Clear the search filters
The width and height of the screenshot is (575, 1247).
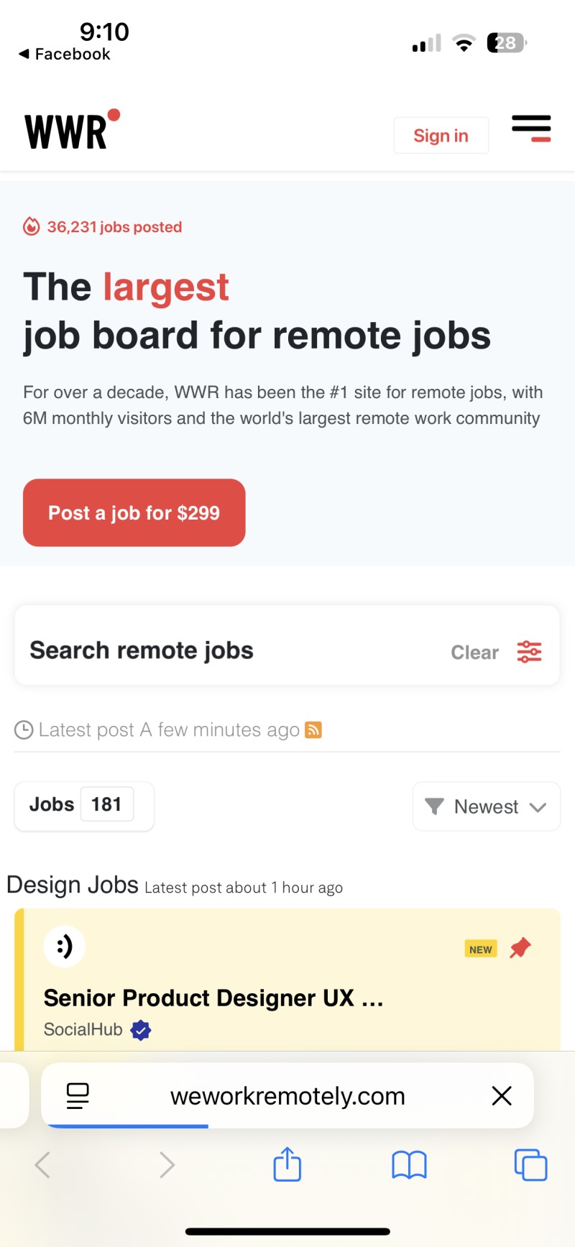[x=474, y=652]
